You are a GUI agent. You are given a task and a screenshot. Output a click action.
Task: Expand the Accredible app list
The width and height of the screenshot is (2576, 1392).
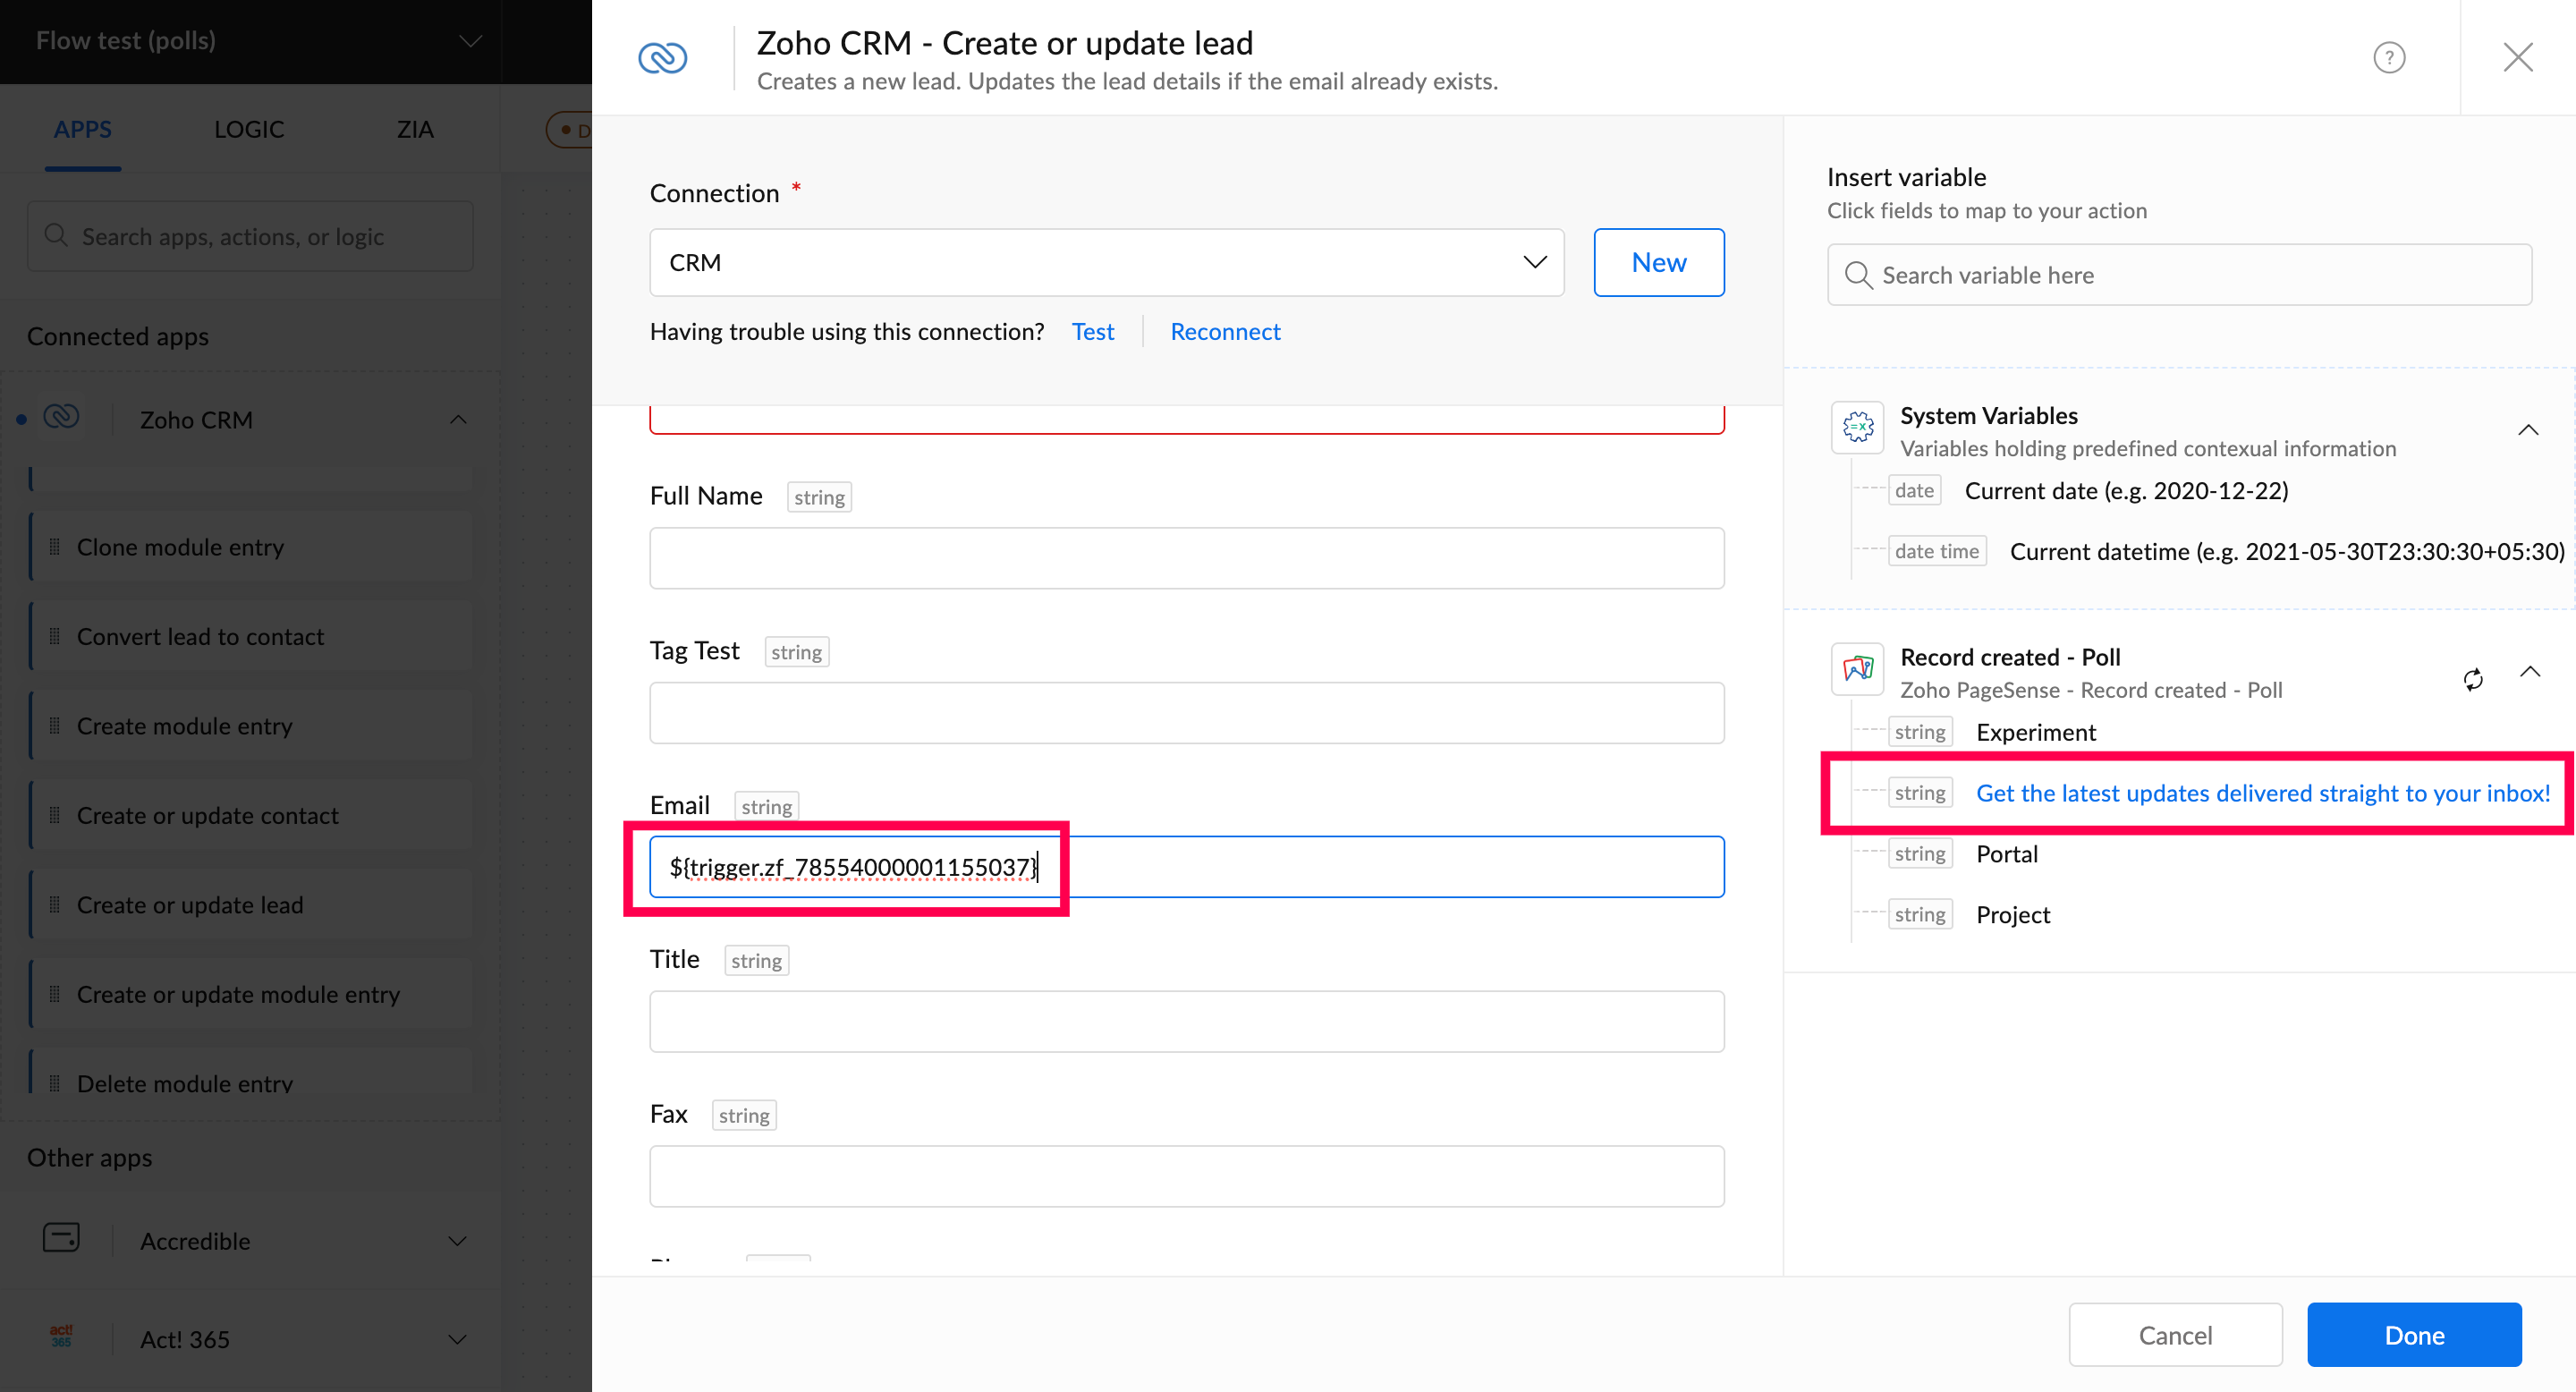coord(457,1240)
